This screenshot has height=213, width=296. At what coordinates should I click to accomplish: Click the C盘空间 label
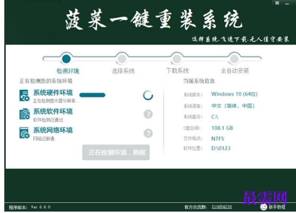tap(192, 128)
